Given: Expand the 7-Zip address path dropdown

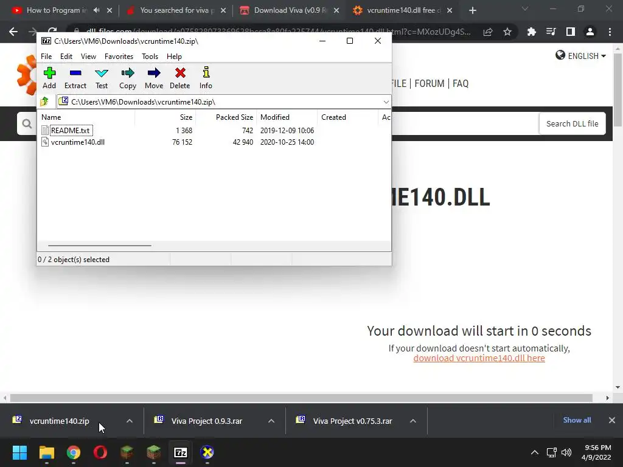Looking at the screenshot, I should (386, 102).
